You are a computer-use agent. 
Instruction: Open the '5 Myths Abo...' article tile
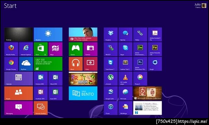[148, 108]
